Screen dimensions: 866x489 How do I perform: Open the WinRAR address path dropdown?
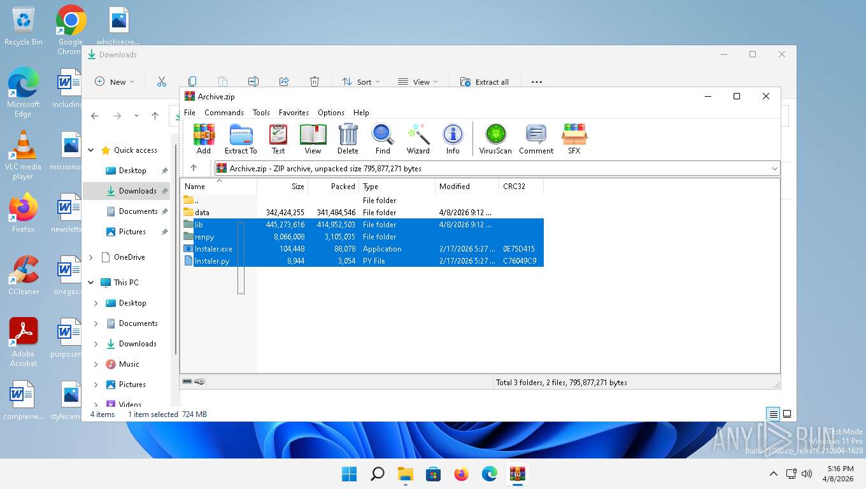point(774,169)
